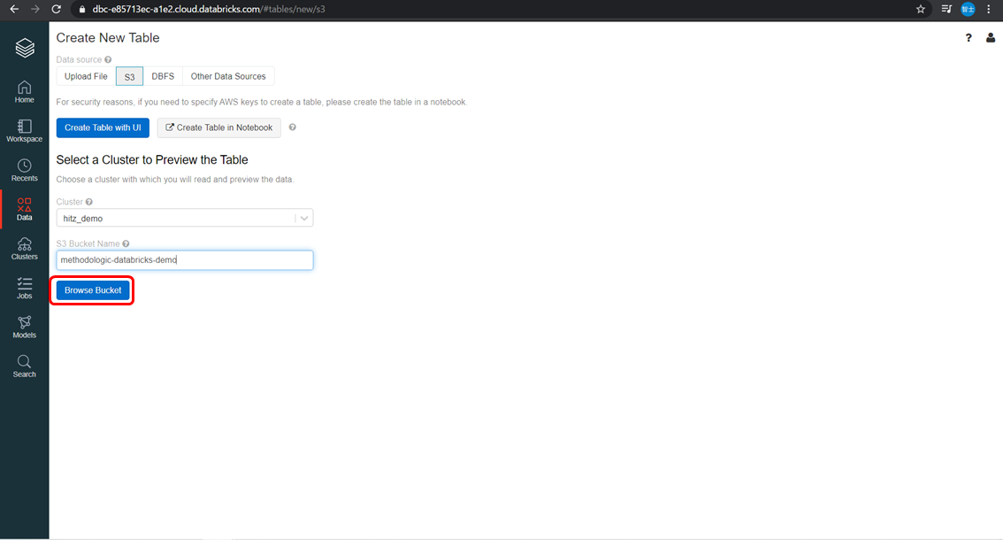
Task: Click the Browse Bucket button
Action: pyautogui.click(x=93, y=290)
